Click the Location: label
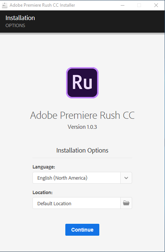Viewport: 165px width, 252px height. tap(42, 192)
